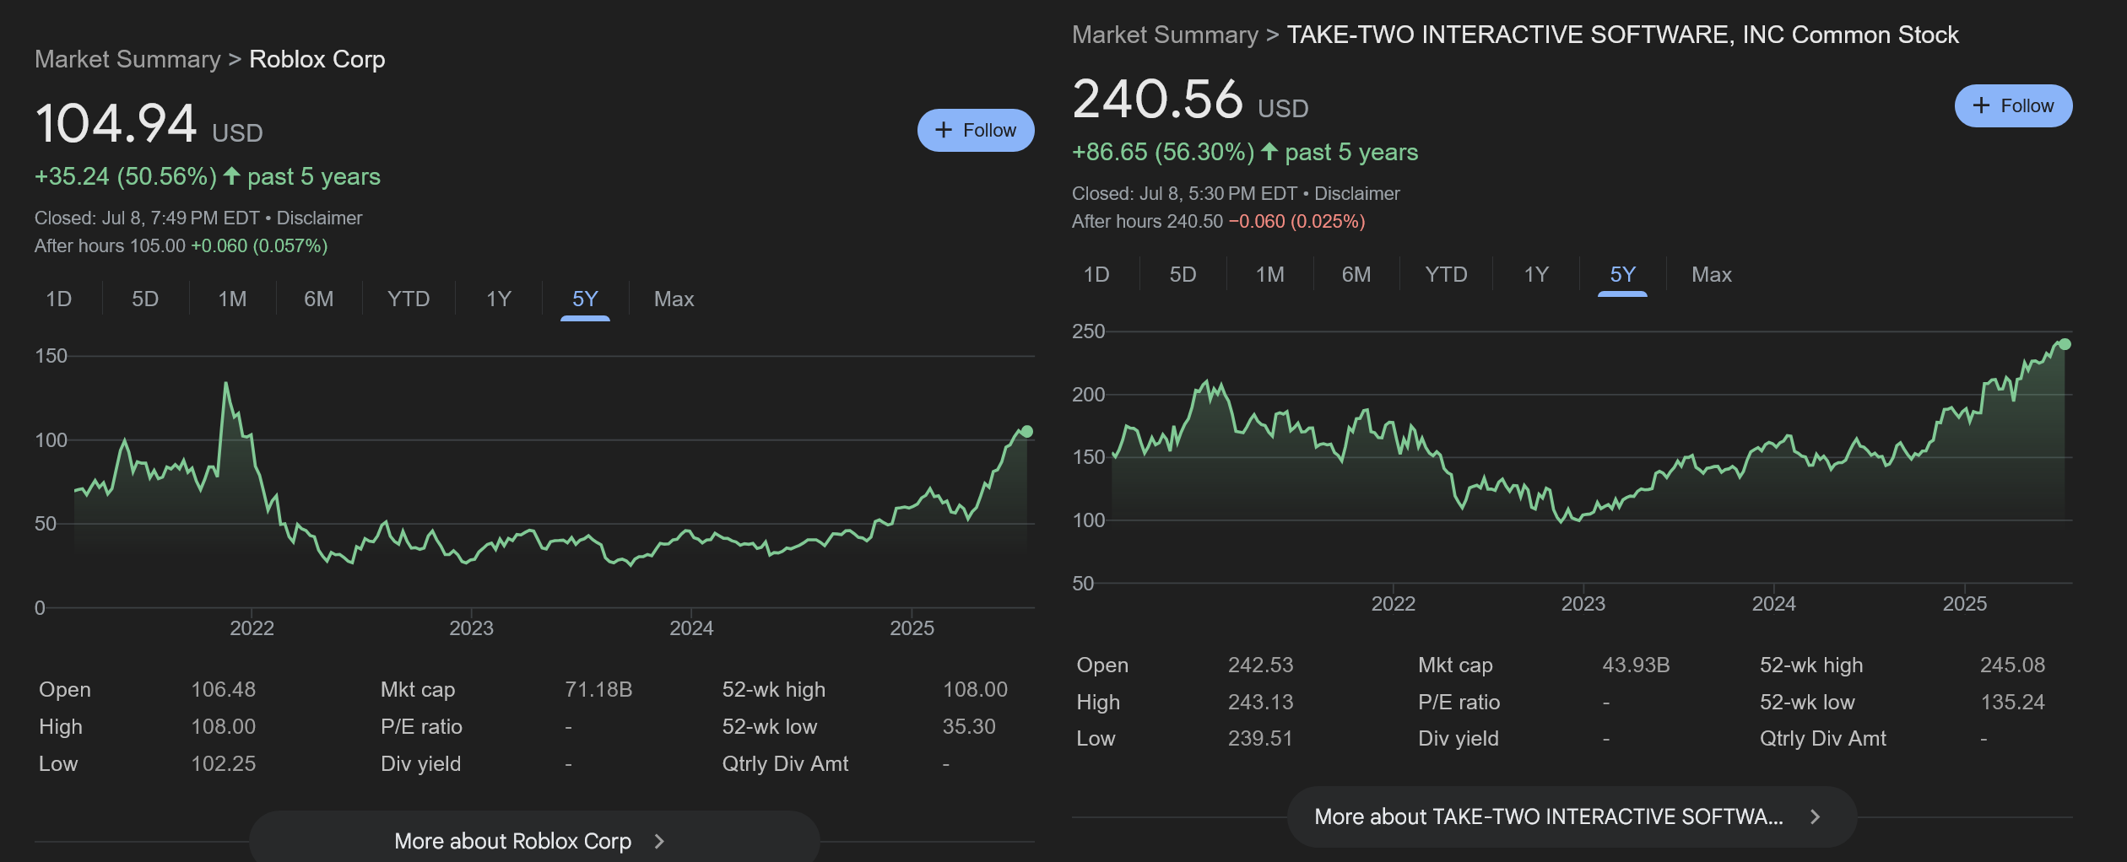Select YTD tab on Take-Two chart
This screenshot has width=2127, height=862.
(x=1446, y=274)
